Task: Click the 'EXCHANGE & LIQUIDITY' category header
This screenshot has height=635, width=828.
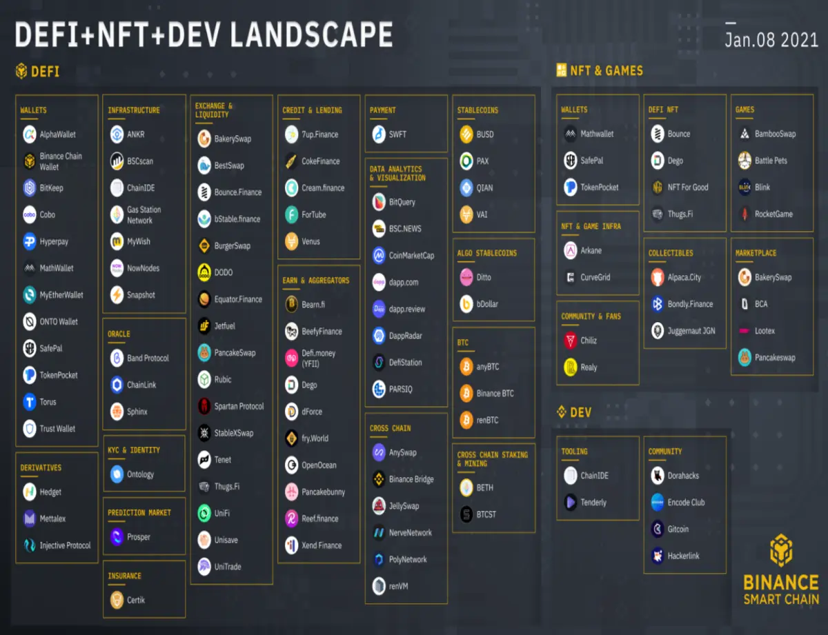Action: click(x=214, y=110)
